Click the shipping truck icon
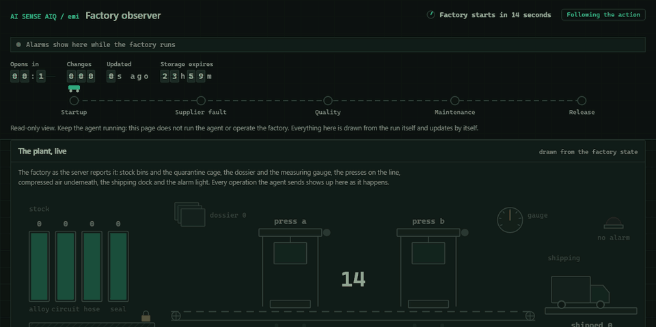This screenshot has height=327, width=656. [x=580, y=292]
